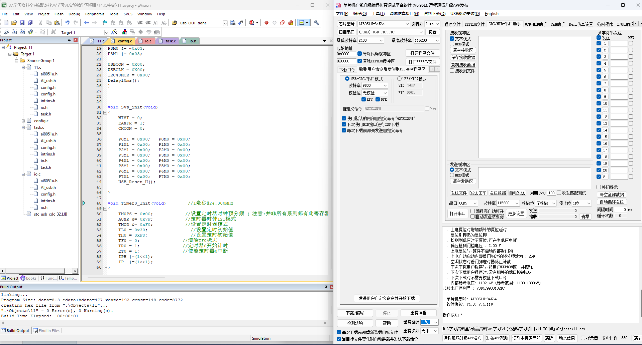Click 发送用户自定义命令并开始下载 button
This screenshot has width=642, height=345.
point(387,298)
